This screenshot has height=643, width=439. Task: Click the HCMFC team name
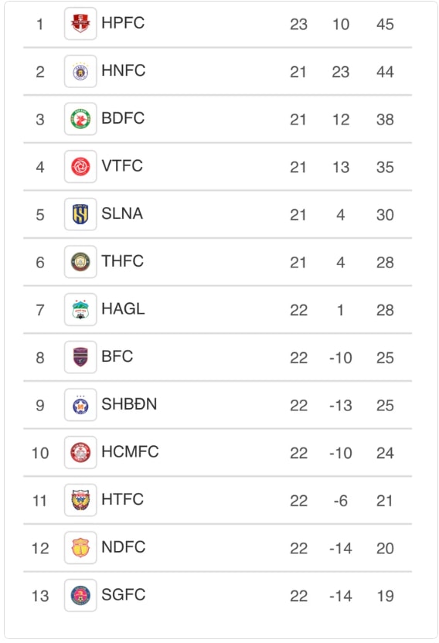(130, 451)
